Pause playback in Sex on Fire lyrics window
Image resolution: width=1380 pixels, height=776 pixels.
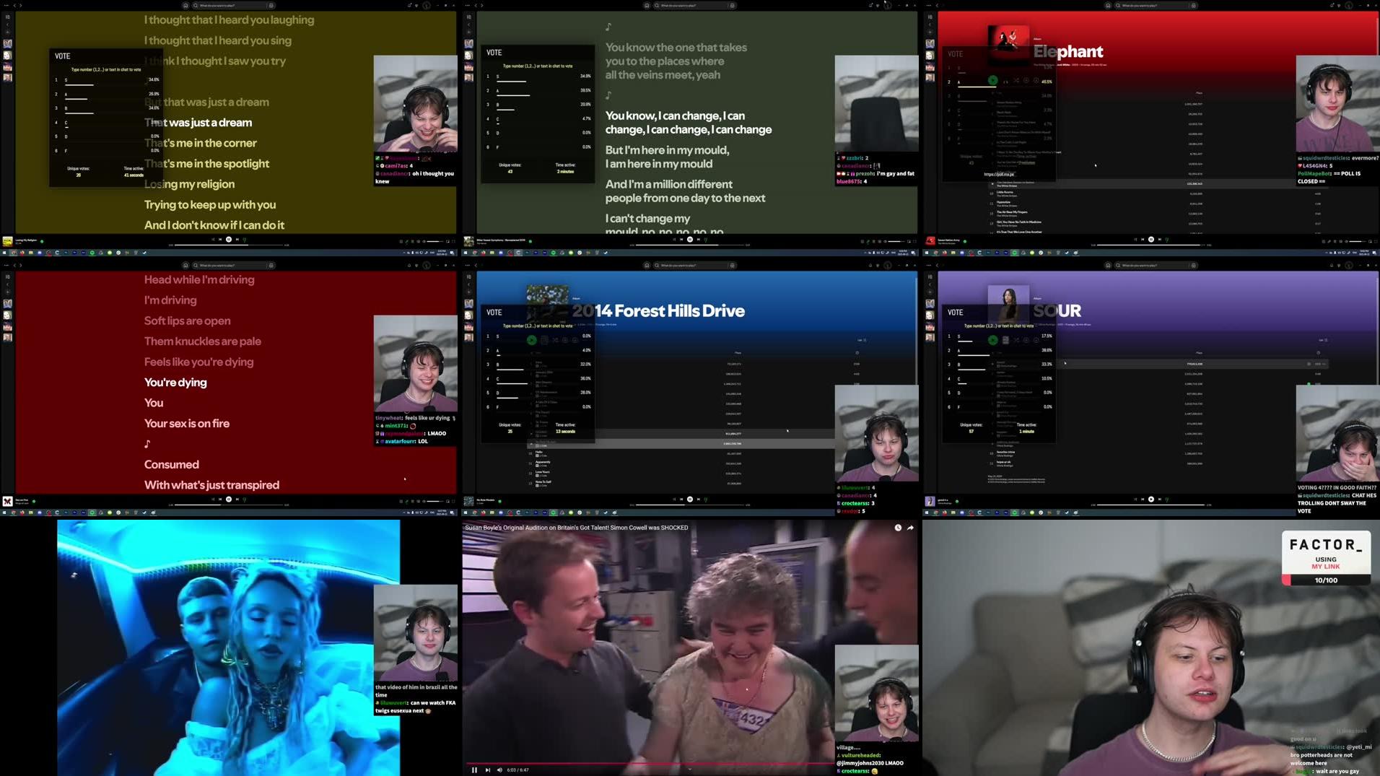click(229, 500)
